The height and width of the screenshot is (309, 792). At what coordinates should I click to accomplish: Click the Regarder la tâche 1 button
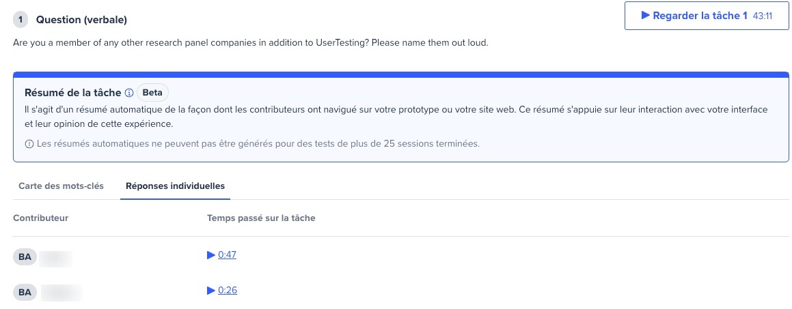(x=707, y=16)
